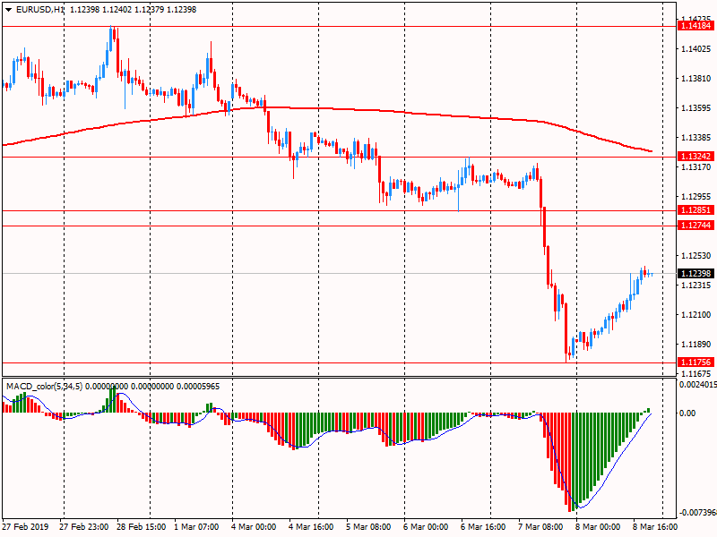Click the 1.12955 price axis value
This screenshot has height=537, width=717.
[696, 197]
